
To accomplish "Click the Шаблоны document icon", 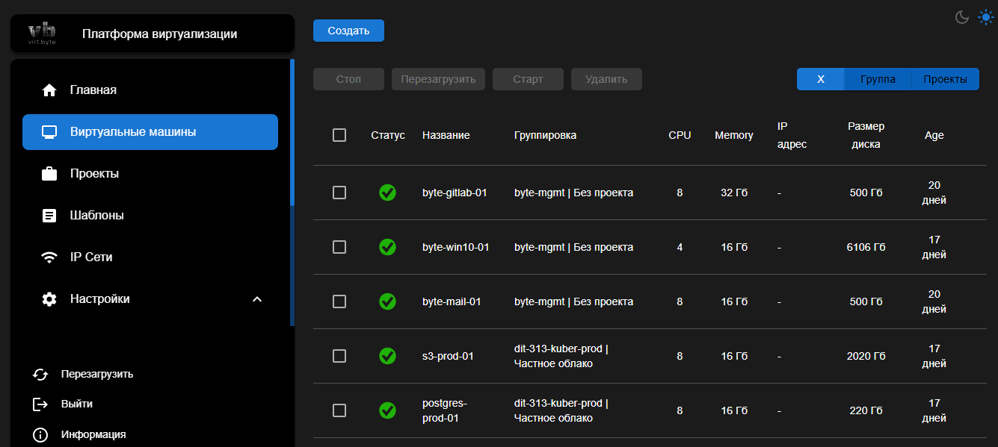I will coord(49,216).
